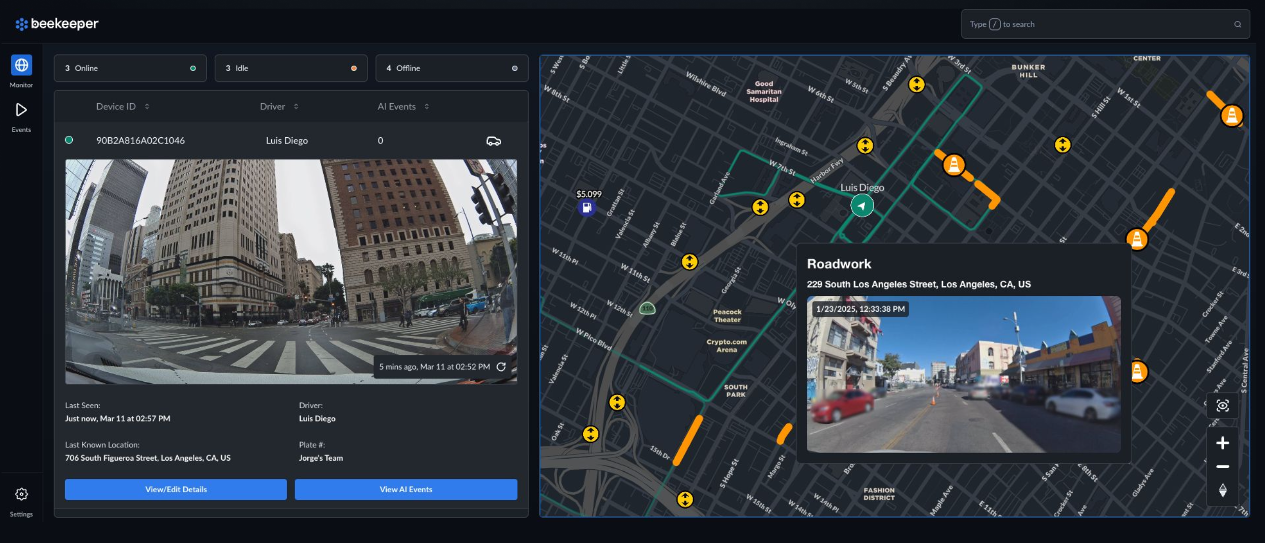The image size is (1265, 543).
Task: Click the gas station $5.099 map marker
Action: [587, 207]
